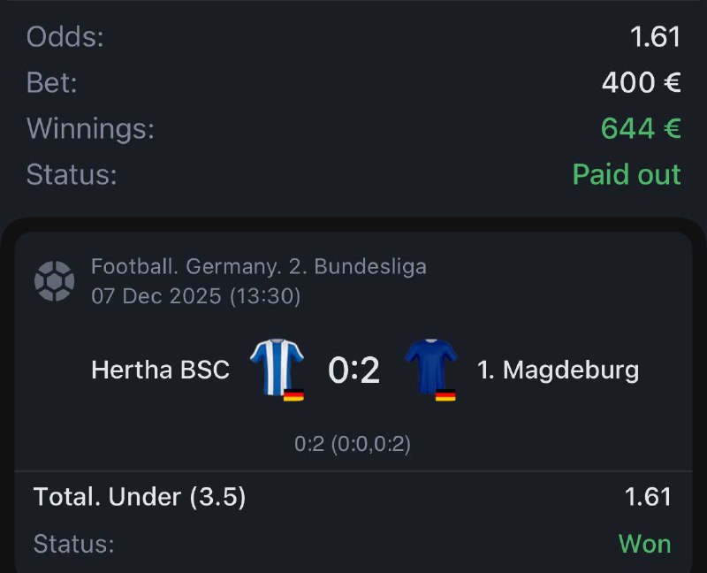Tap the 0:2 (0:0,0:2) half-time breakdown
This screenshot has height=573, width=707.
tap(353, 444)
